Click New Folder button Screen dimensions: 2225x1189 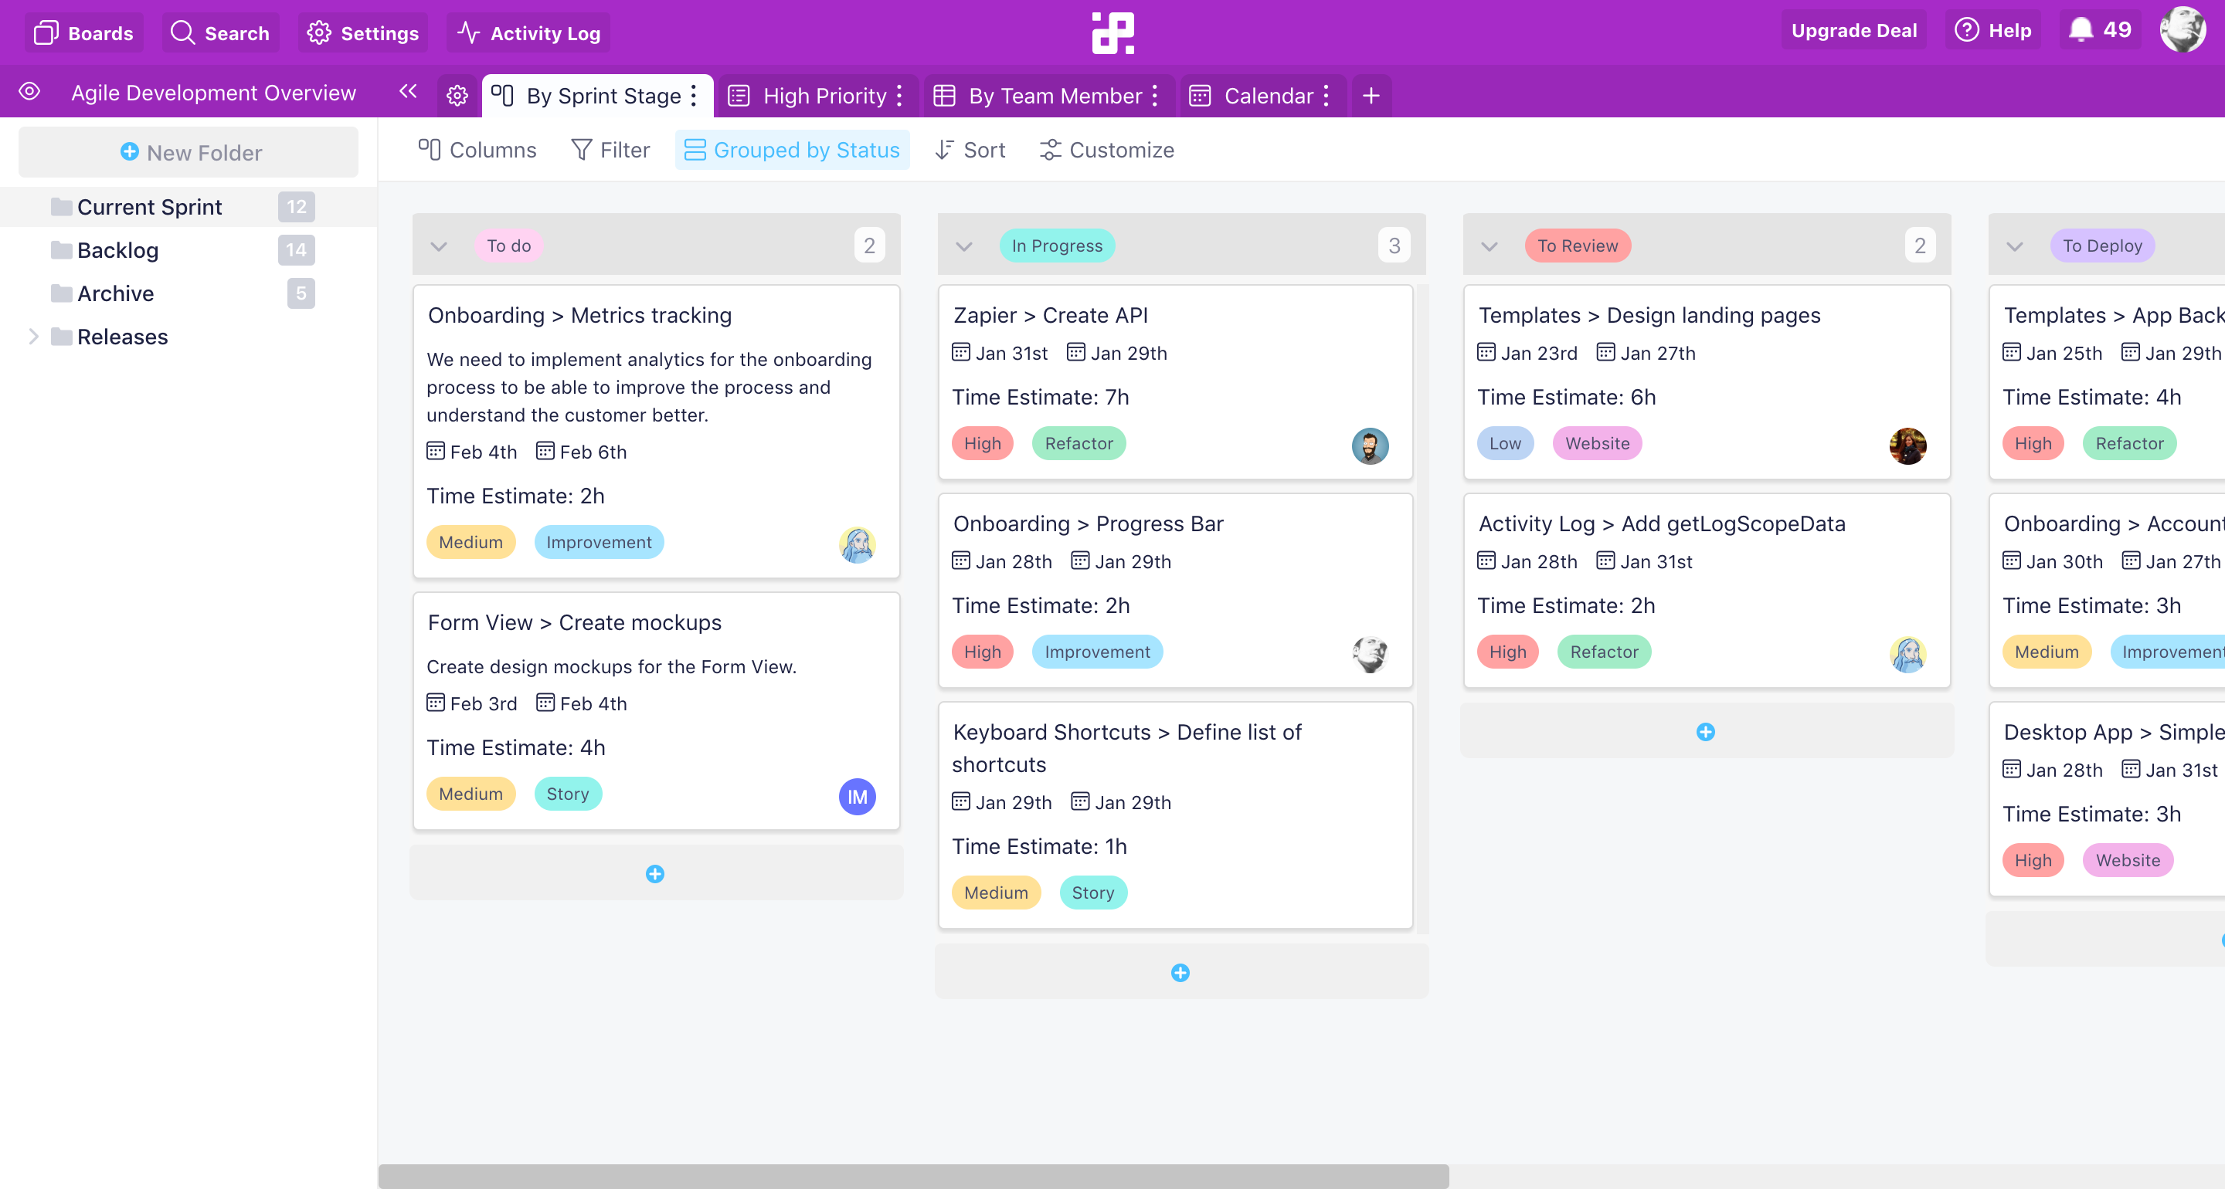[x=189, y=152]
